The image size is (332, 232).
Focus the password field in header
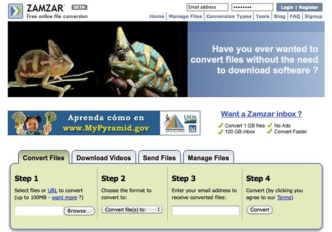(252, 7)
